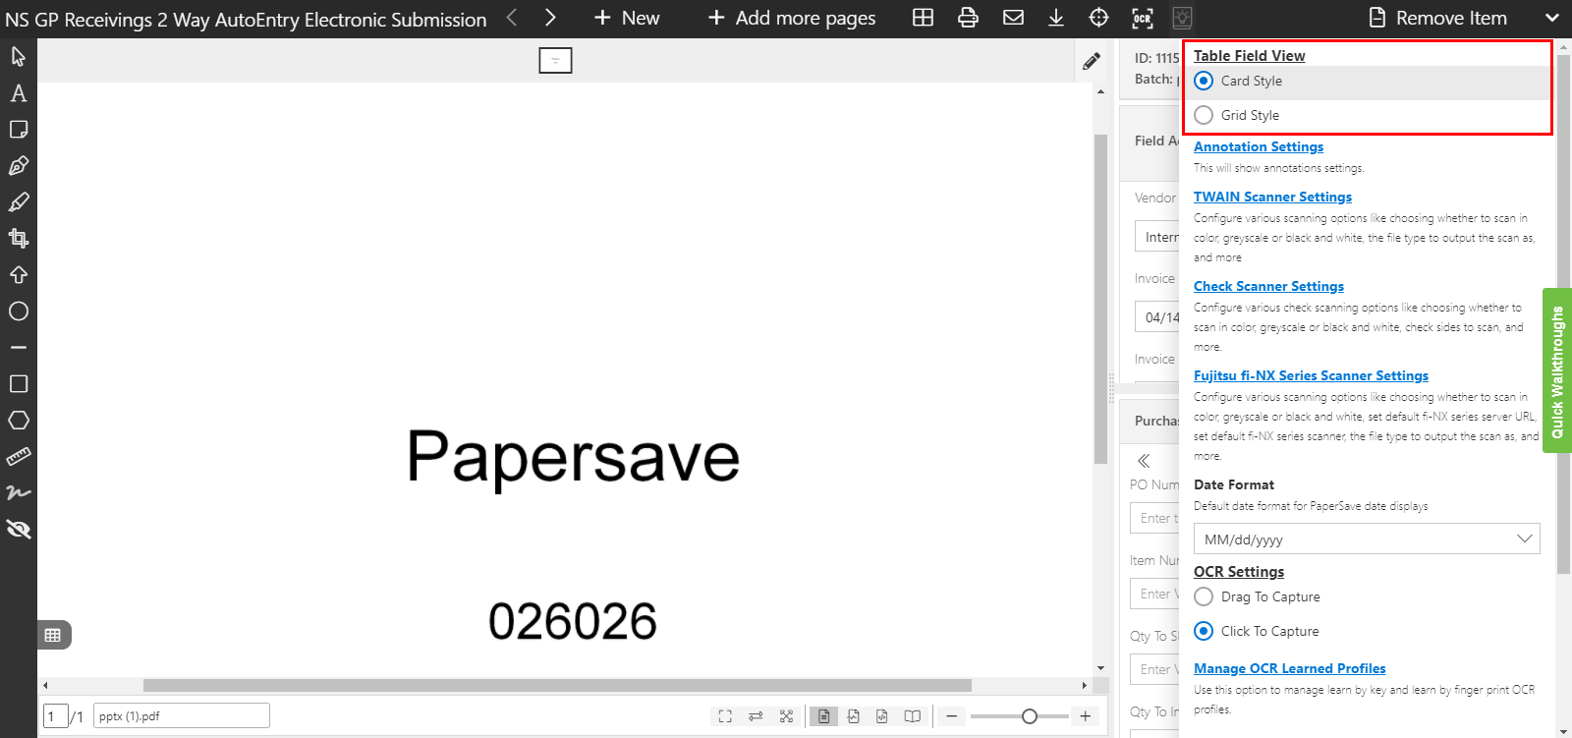The width and height of the screenshot is (1572, 738).
Task: Expand the Remove Item dropdown arrow
Action: (x=1552, y=18)
